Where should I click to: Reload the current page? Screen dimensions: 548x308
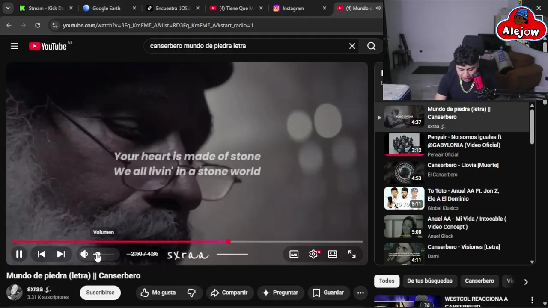pos(38,25)
